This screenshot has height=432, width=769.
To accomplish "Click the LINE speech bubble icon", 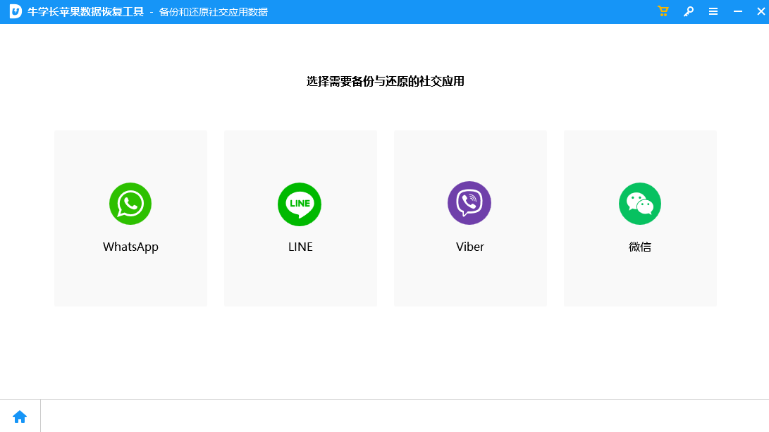I will point(300,204).
